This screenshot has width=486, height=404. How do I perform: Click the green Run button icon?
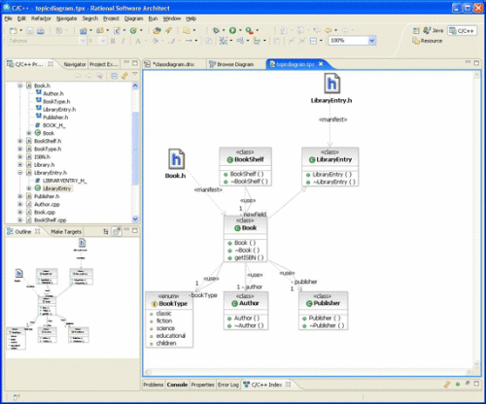click(232, 30)
